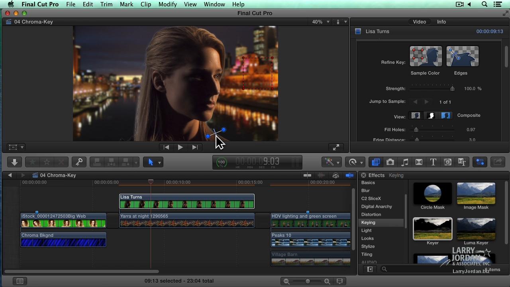Reject the selection with X button
510x287 pixels.
coord(61,162)
